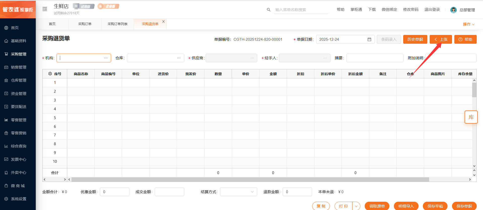Click the 历史单据 button
The width and height of the screenshot is (483, 210).
point(415,39)
